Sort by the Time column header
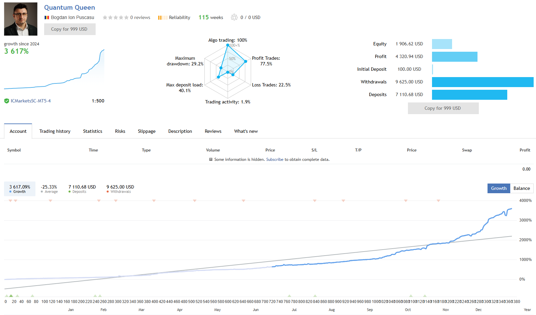536x315 pixels. [93, 150]
